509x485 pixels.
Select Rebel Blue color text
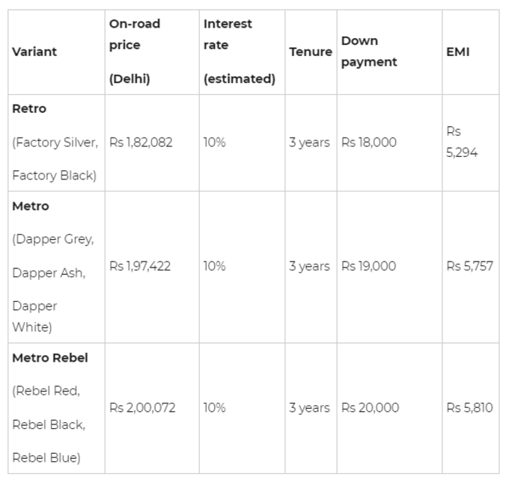45,458
